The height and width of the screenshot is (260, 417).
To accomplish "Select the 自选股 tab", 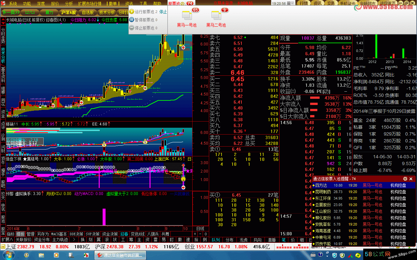I will (88, 13).
